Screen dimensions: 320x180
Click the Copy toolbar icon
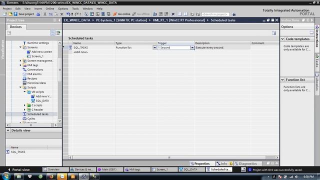[50, 14]
